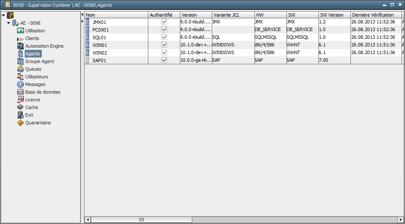Open the Utilisateurs tree item
405x224 pixels.
36,77
